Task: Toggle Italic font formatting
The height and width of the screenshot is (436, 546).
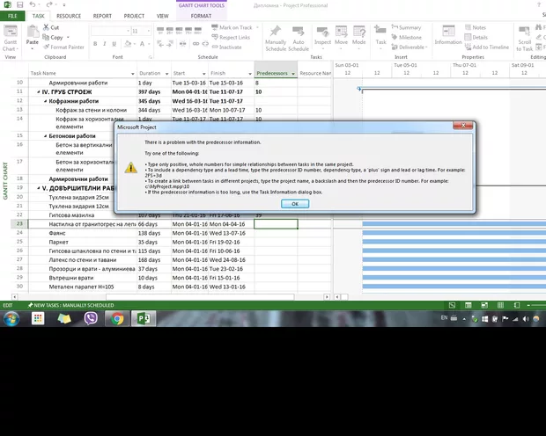Action: pos(104,43)
